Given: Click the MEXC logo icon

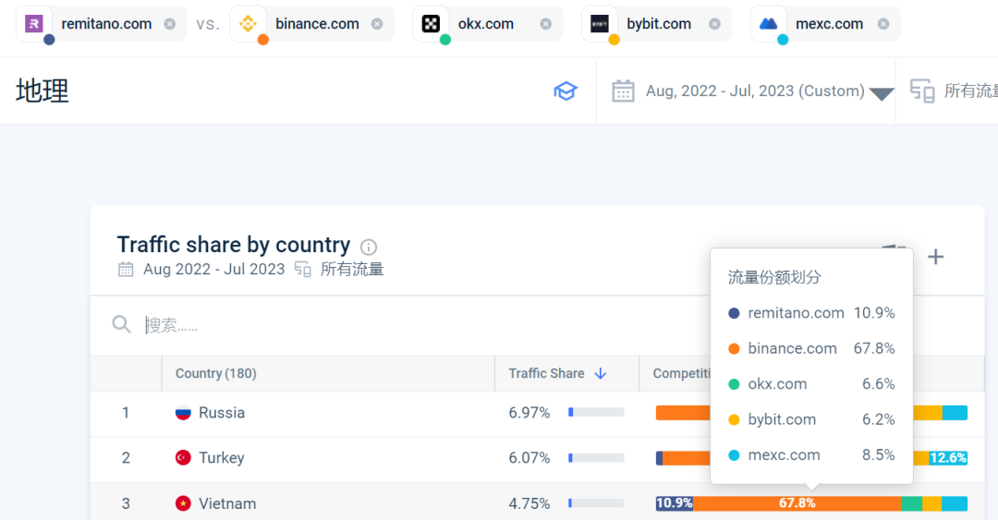Looking at the screenshot, I should (x=768, y=24).
